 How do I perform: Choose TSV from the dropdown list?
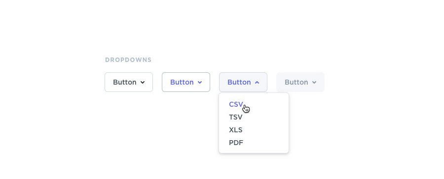[236, 117]
